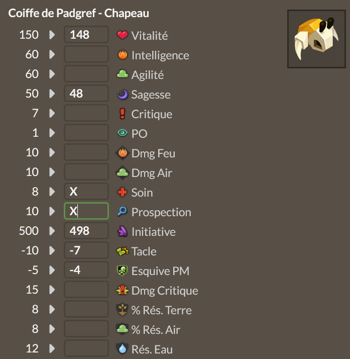This screenshot has height=359, width=350.
Task: Click the Dmg Feu empty input box
Action: pos(86,153)
